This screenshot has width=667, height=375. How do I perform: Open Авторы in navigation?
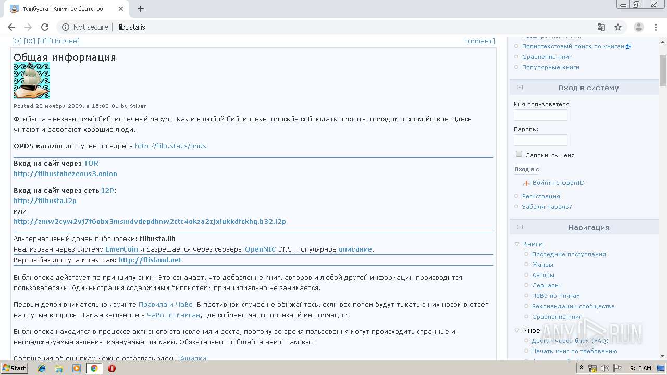(x=543, y=275)
